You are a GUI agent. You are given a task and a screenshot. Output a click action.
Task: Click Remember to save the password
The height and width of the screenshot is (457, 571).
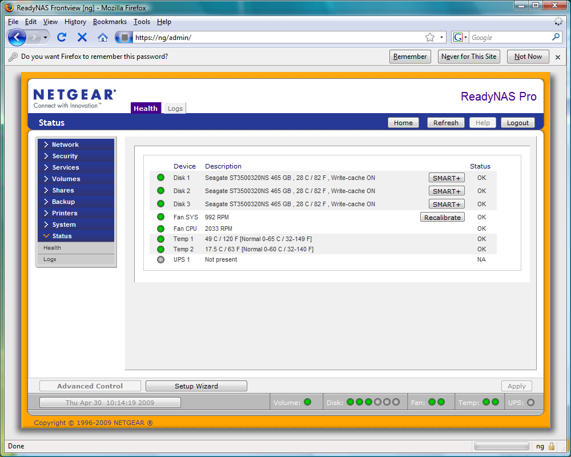coord(410,57)
